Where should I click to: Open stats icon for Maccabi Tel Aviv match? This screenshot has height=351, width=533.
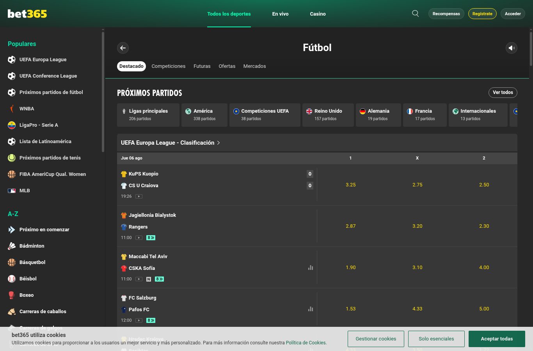coord(311,268)
